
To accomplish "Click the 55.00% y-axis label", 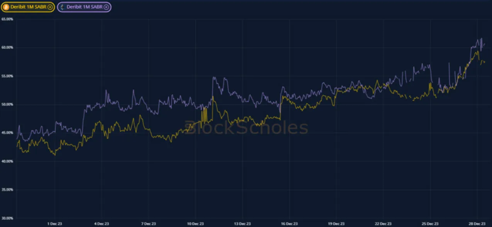I will 8,76.
